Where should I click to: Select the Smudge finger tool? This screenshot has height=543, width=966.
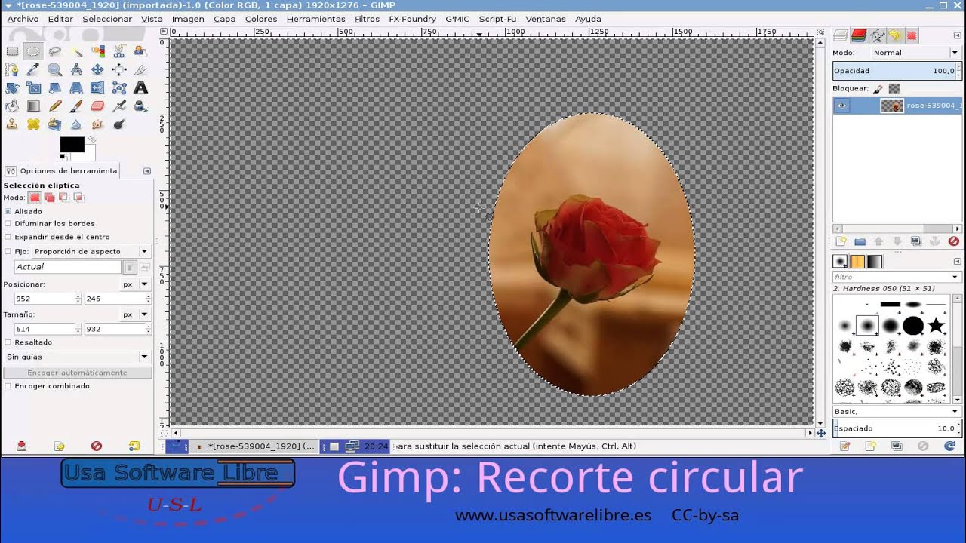click(97, 124)
